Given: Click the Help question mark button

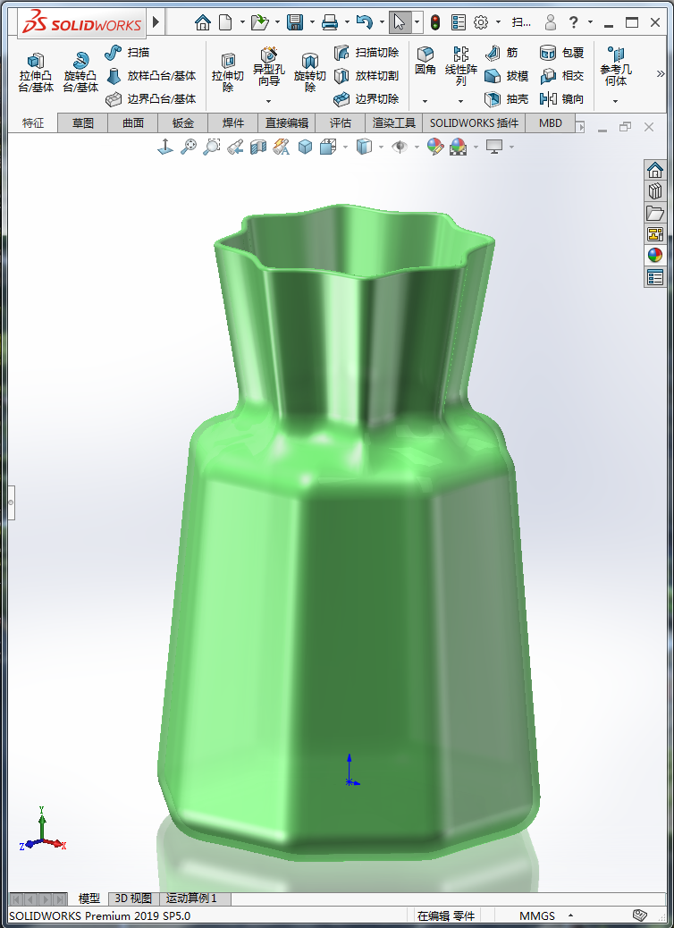Looking at the screenshot, I should [573, 22].
